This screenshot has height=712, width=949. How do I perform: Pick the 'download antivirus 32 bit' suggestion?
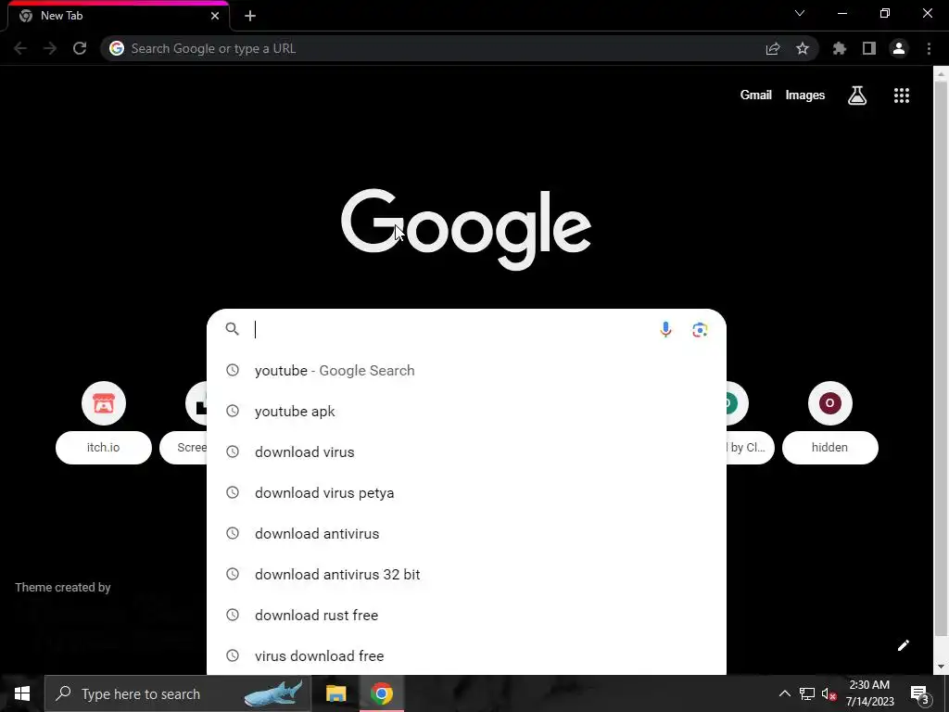coord(466,575)
